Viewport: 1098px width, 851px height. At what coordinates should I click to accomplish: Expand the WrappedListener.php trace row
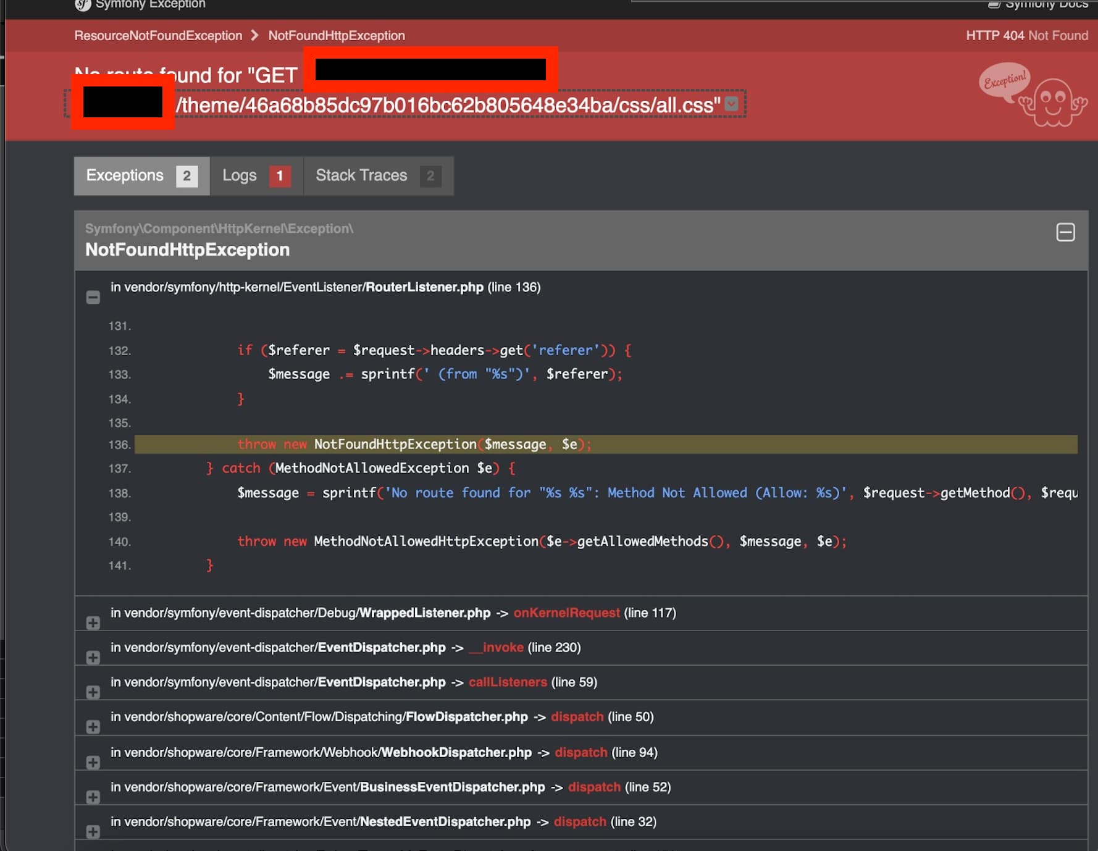coord(93,623)
